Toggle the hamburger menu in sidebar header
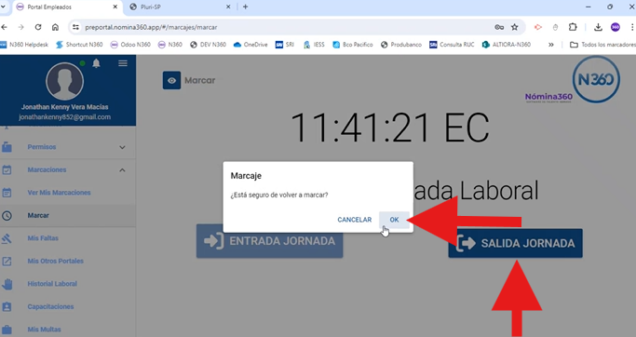 [x=123, y=63]
